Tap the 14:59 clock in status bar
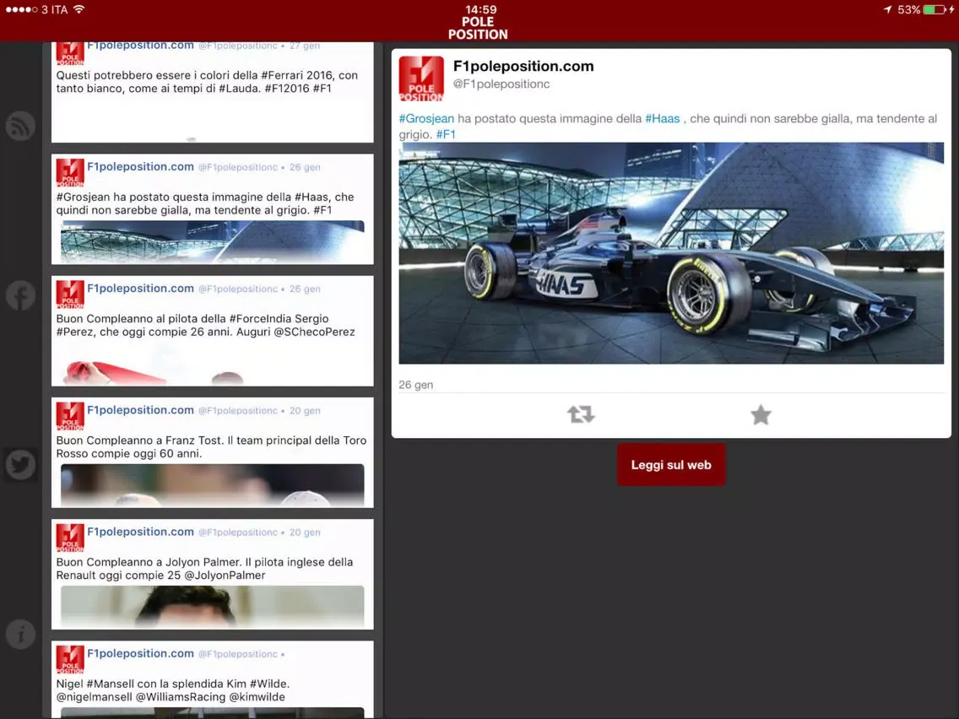 click(x=480, y=10)
